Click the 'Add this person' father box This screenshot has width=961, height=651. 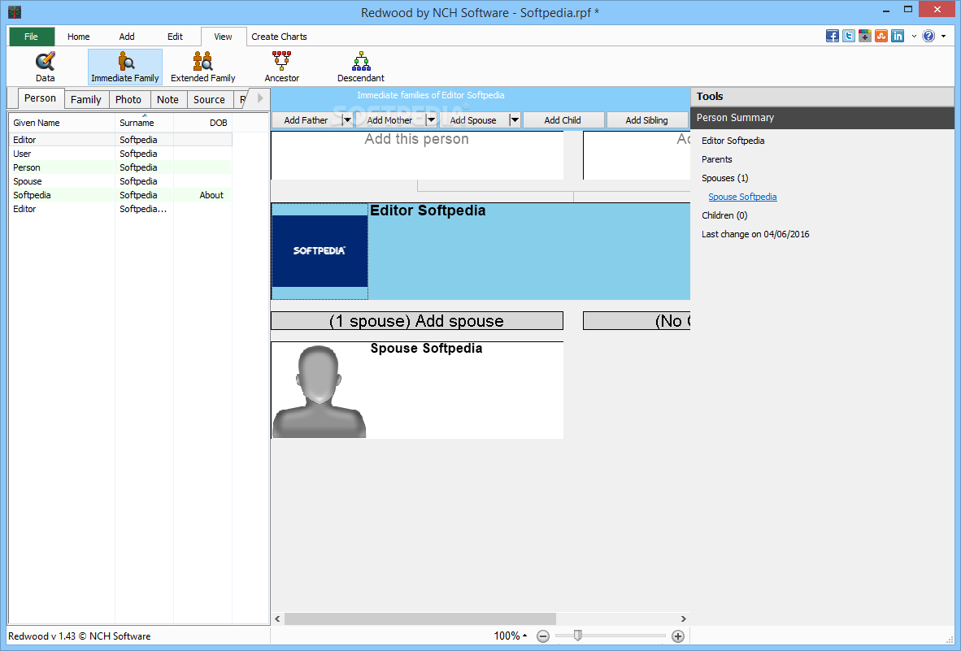417,155
